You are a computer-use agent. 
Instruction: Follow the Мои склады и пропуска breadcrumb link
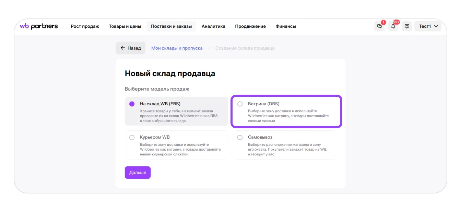(x=177, y=48)
